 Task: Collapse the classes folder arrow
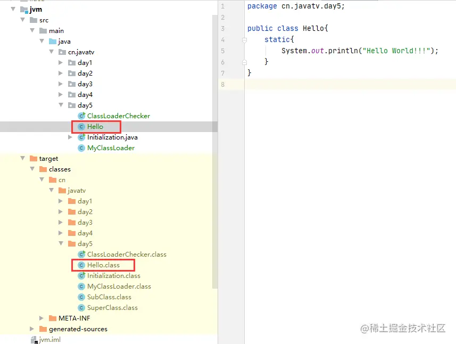click(x=32, y=169)
